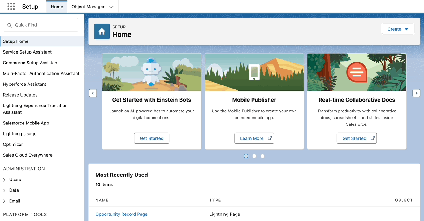
Task: Click the OBJECT column header
Action: tap(404, 200)
